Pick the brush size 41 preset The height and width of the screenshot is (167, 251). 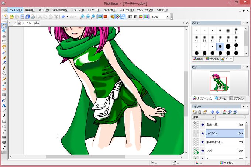click(196, 39)
